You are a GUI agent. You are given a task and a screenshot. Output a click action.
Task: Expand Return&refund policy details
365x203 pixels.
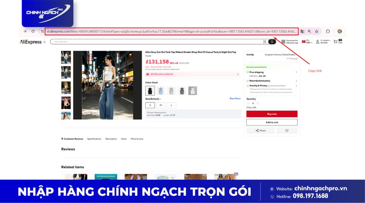296,81
